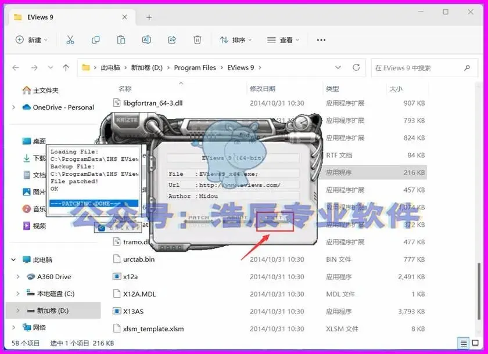This screenshot has width=488, height=354.
Task: Add a new Explorer tab
Action: (149, 17)
